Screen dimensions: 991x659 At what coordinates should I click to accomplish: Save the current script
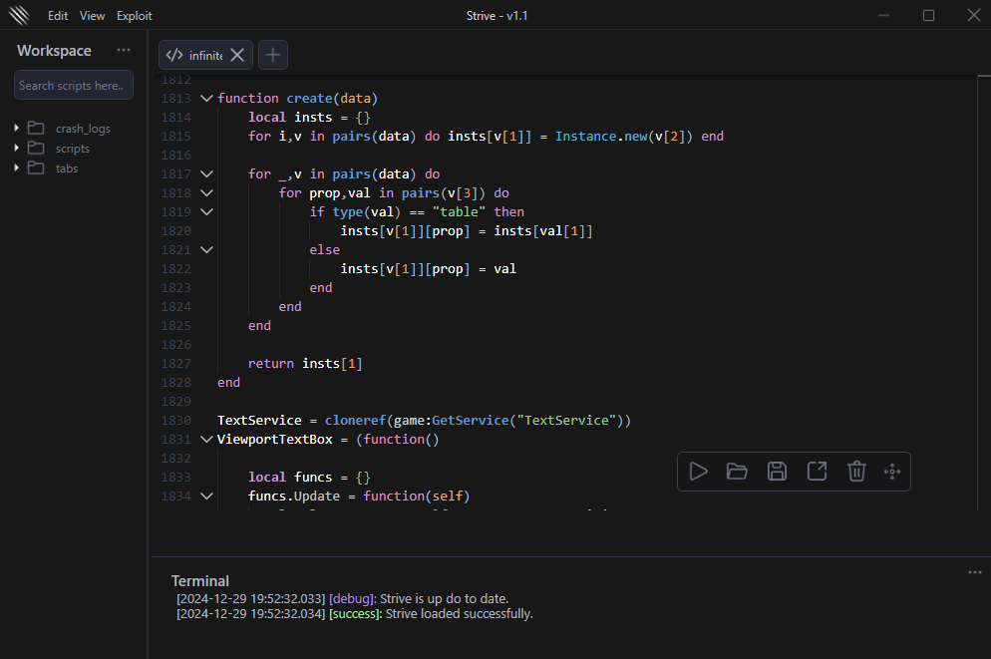point(777,472)
